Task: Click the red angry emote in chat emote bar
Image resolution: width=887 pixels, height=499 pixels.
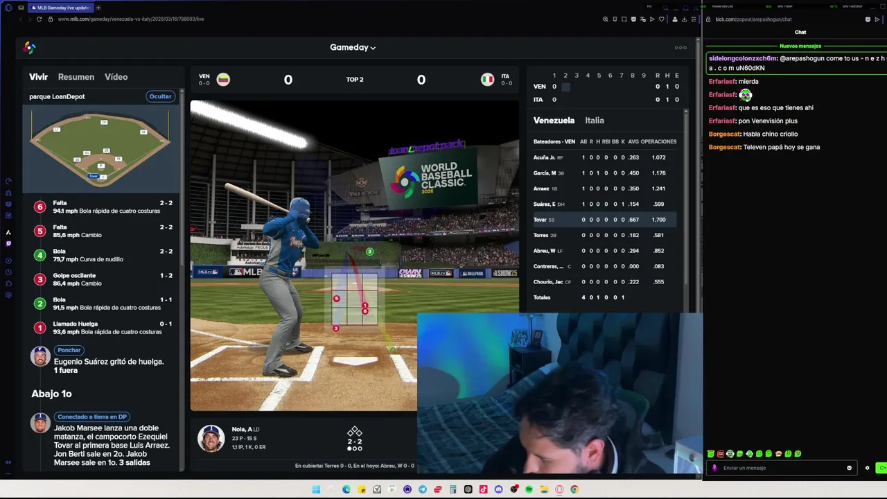Action: point(721,454)
